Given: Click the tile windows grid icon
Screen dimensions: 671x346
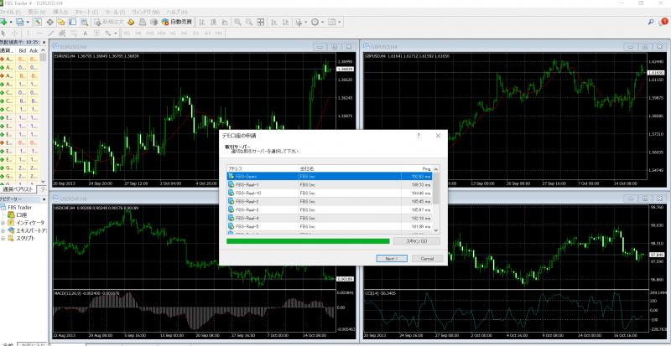Looking at the screenshot, I should click(x=260, y=22).
